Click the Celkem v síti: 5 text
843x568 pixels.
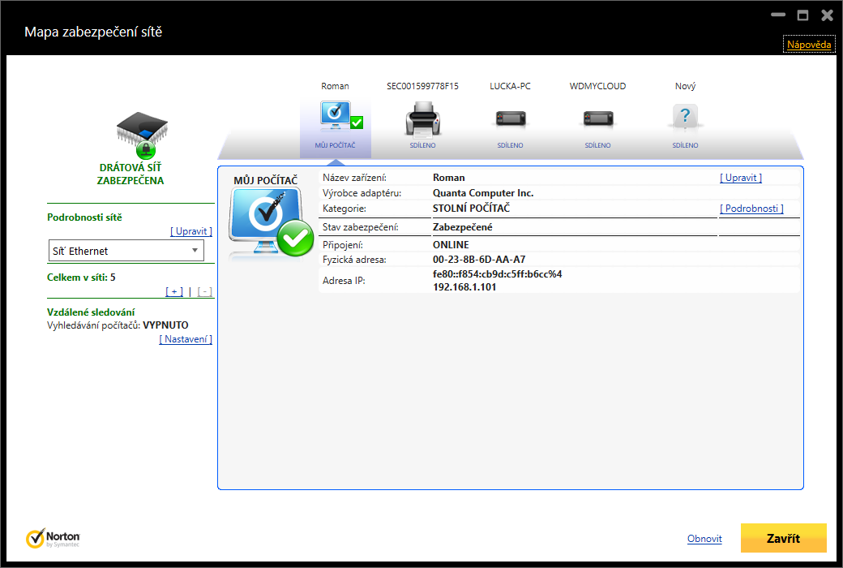(81, 278)
